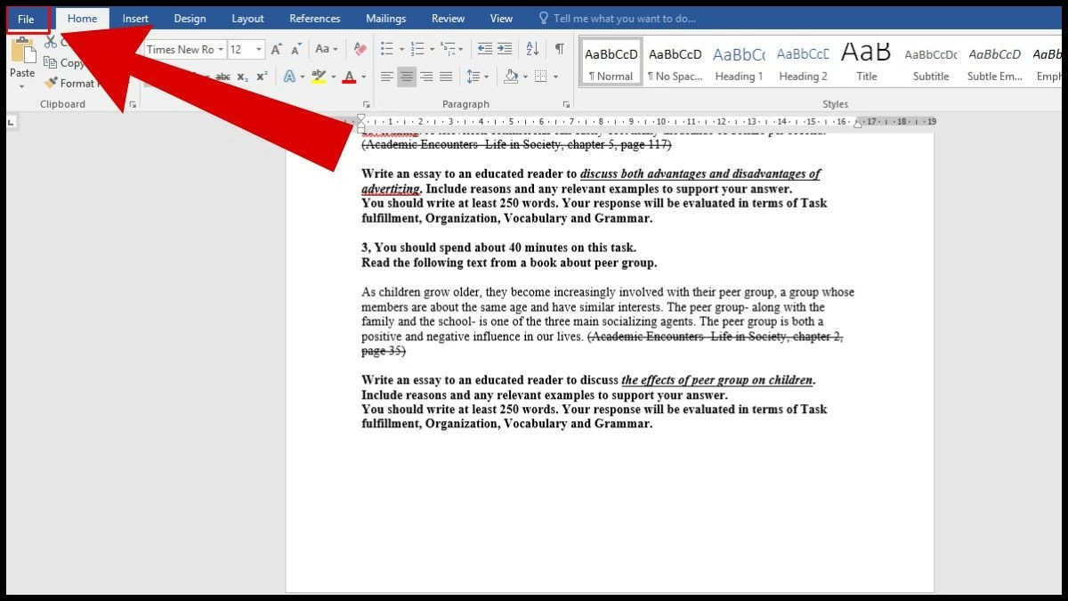This screenshot has height=601, width=1068.
Task: Open the File tab
Action: [26, 19]
